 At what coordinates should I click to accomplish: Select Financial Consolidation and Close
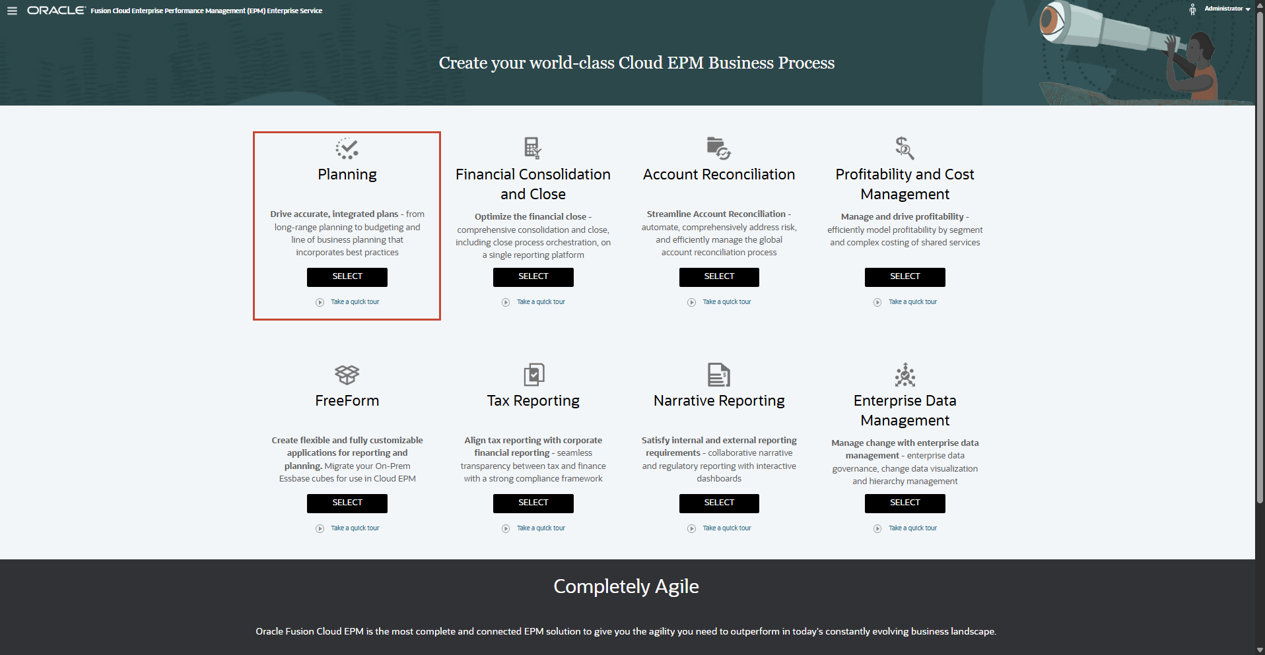[x=533, y=277]
